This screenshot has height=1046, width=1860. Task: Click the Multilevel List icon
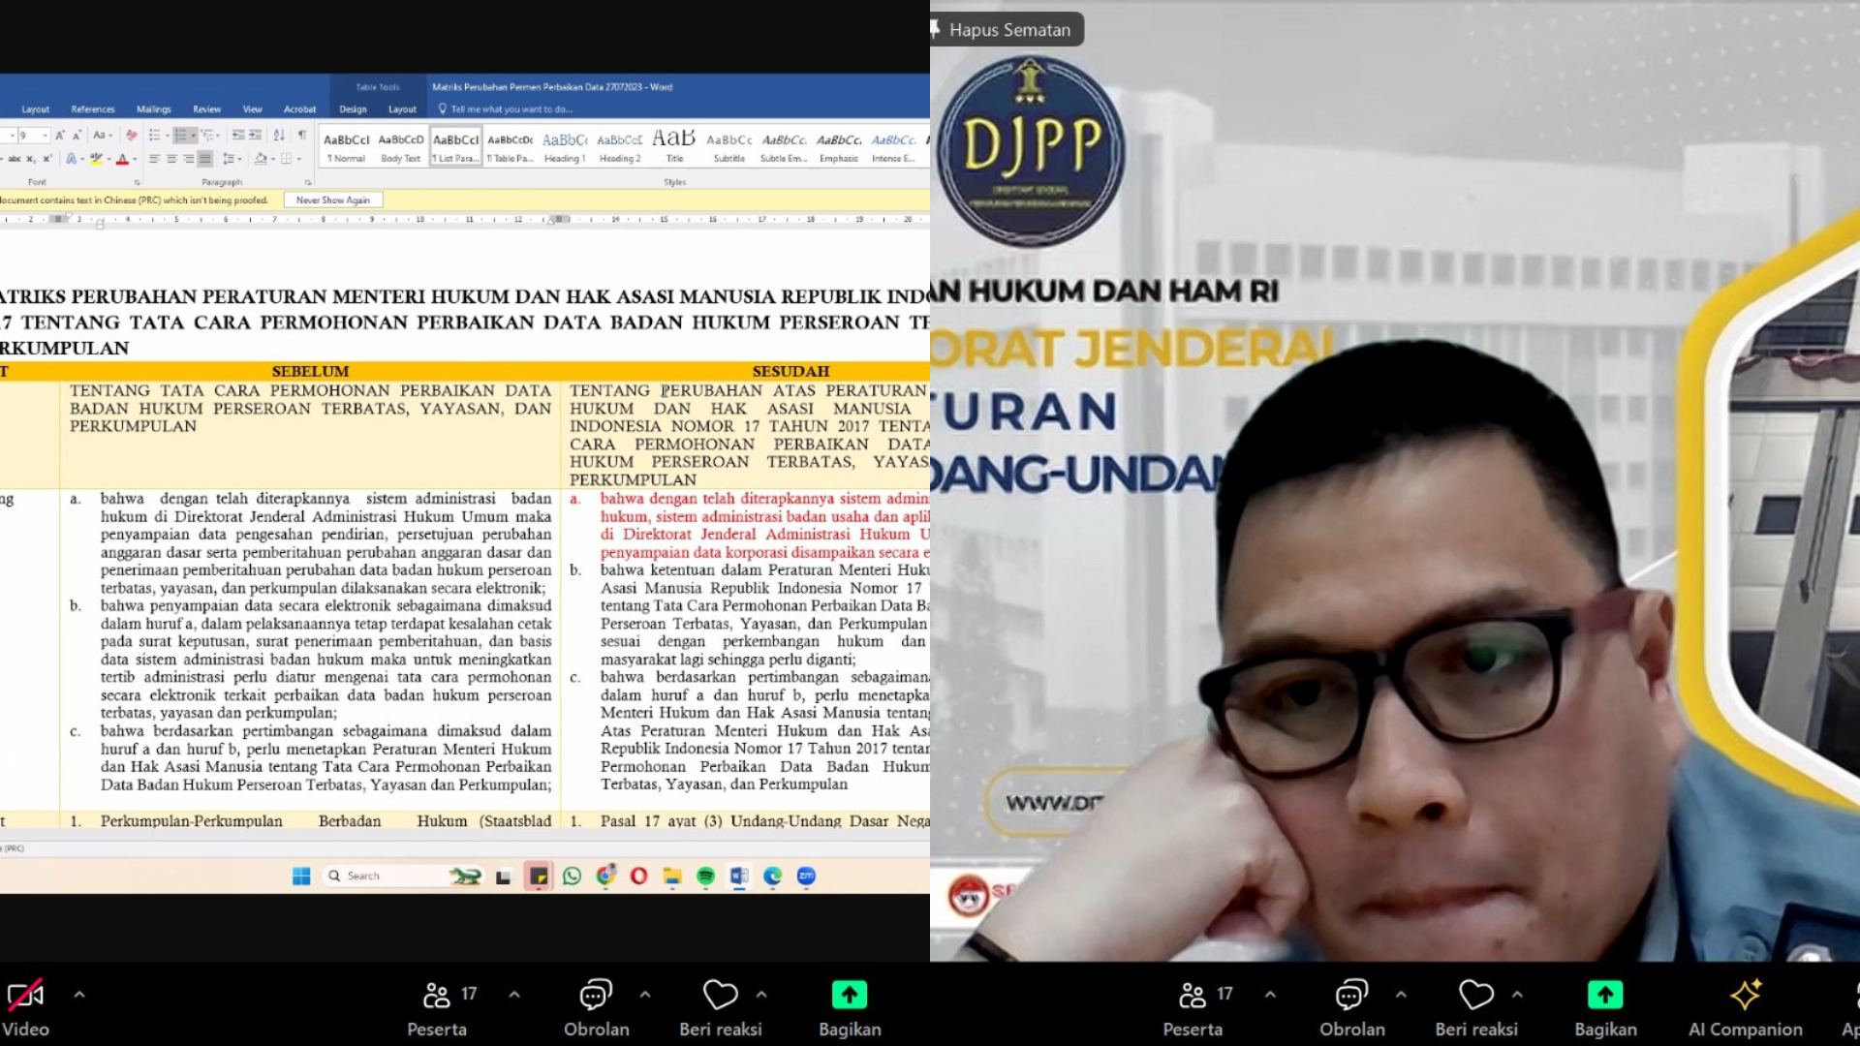click(206, 136)
